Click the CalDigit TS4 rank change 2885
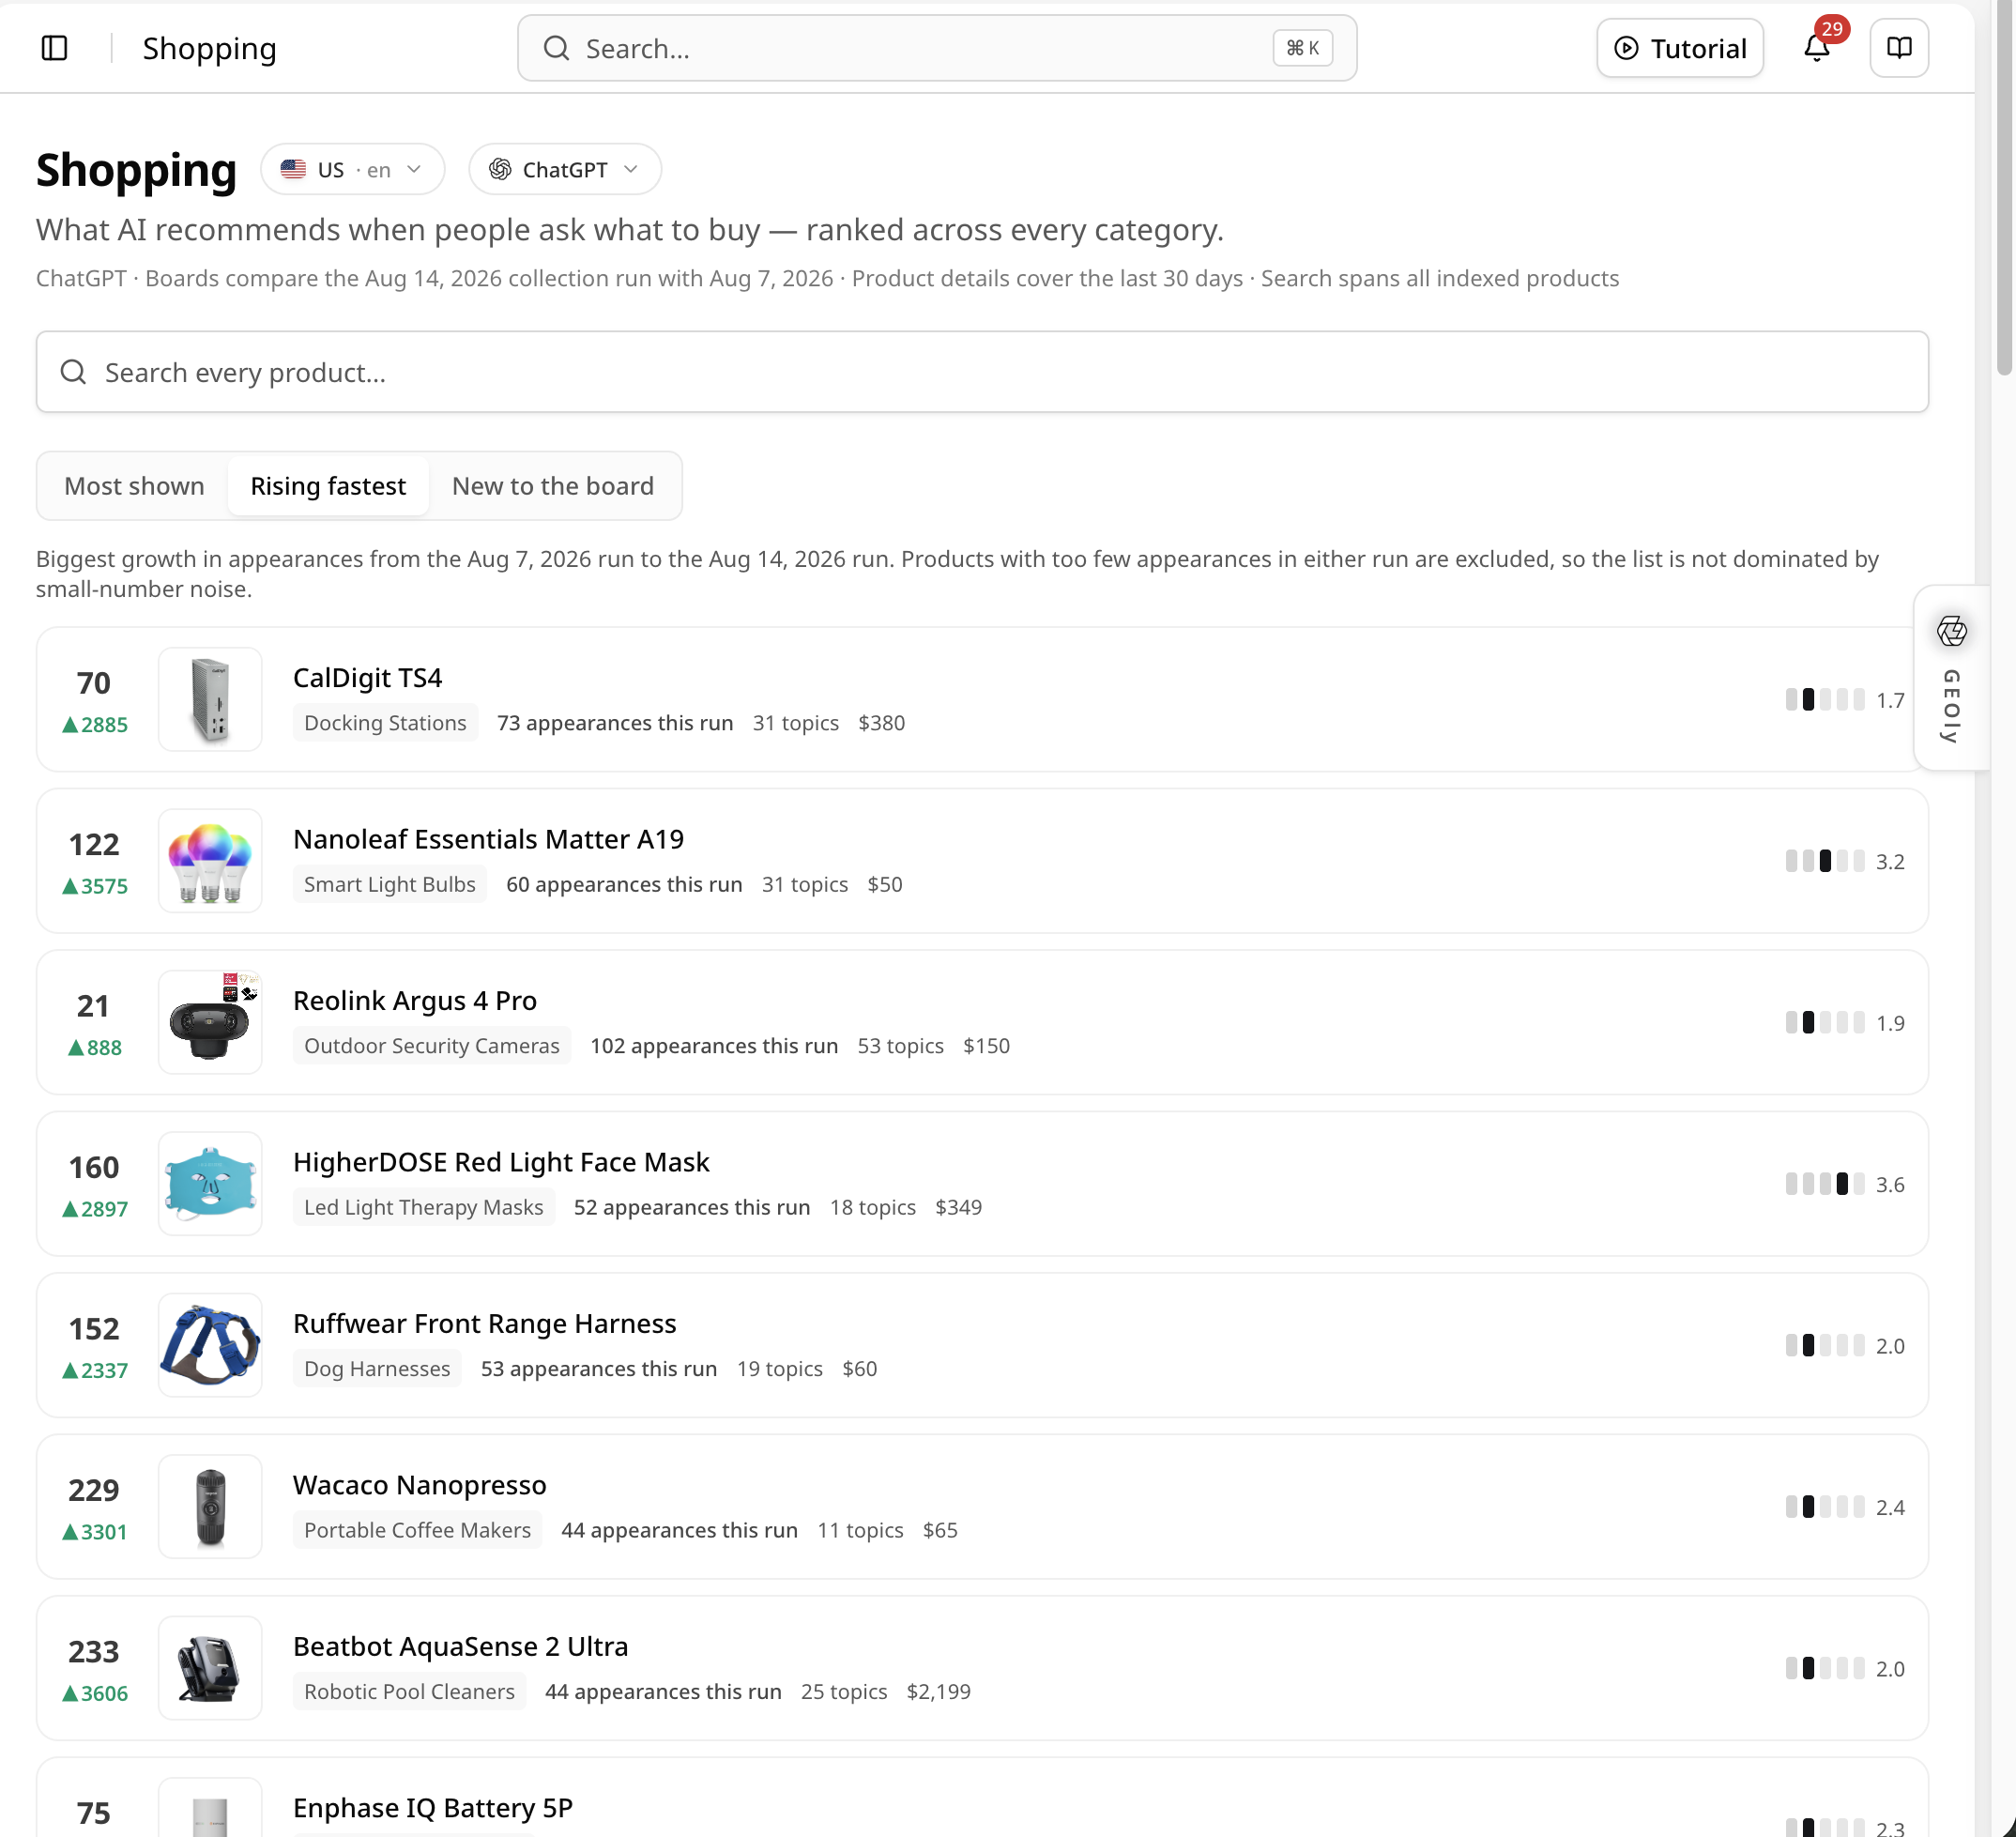This screenshot has width=2016, height=1837. click(95, 725)
